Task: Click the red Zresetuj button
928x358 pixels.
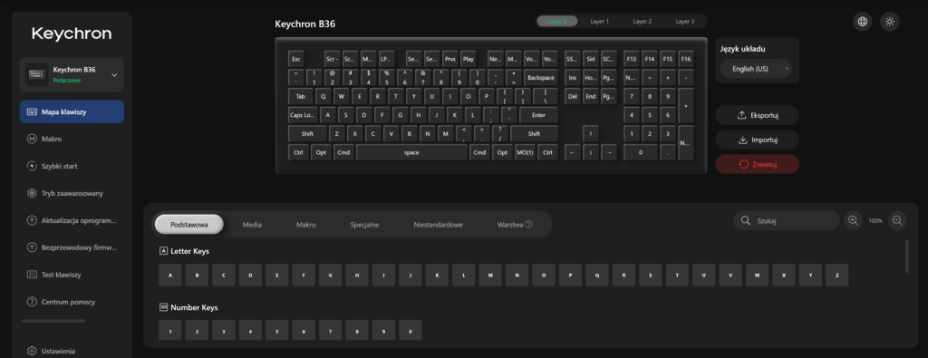Action: [757, 165]
